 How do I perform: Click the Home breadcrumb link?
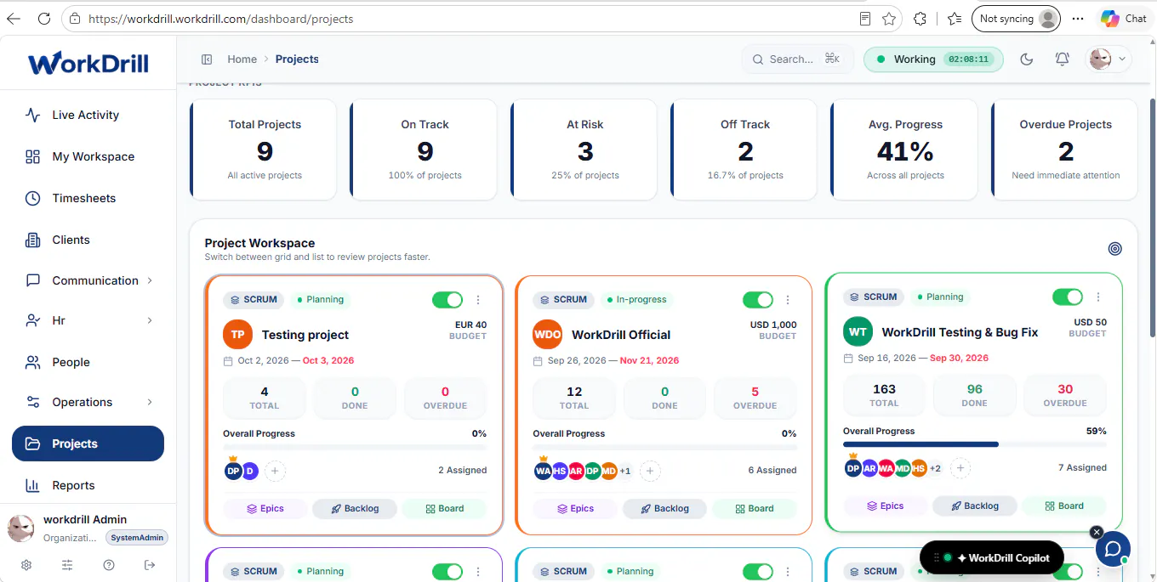coord(242,59)
